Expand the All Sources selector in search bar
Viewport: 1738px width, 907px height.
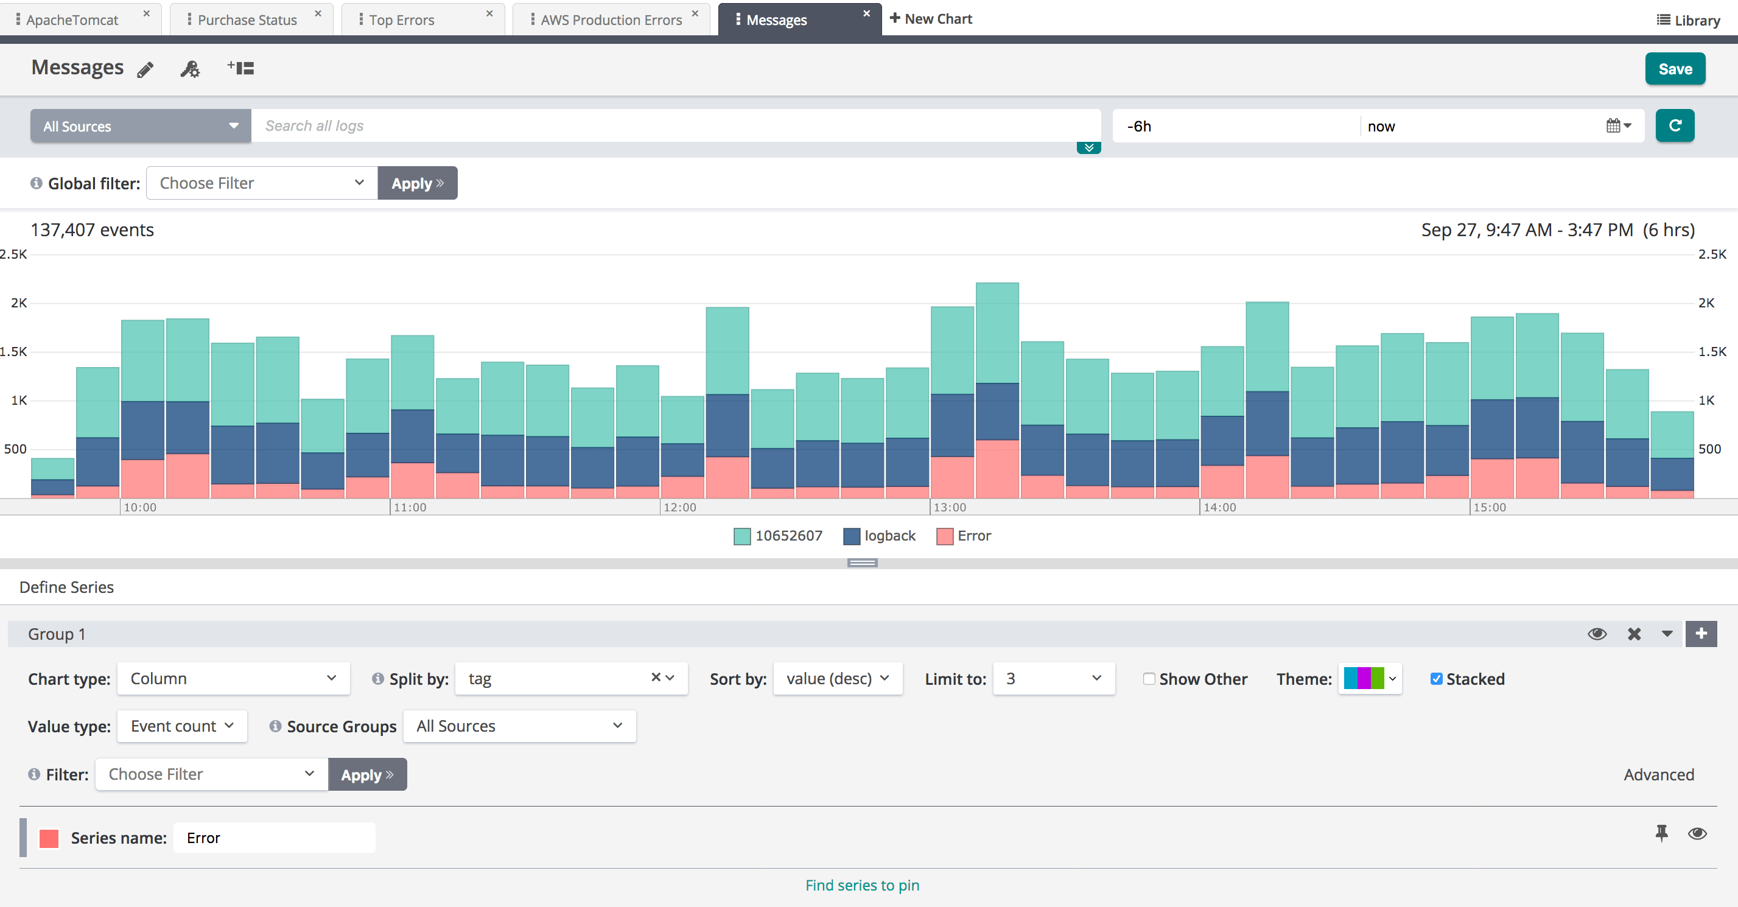click(141, 126)
